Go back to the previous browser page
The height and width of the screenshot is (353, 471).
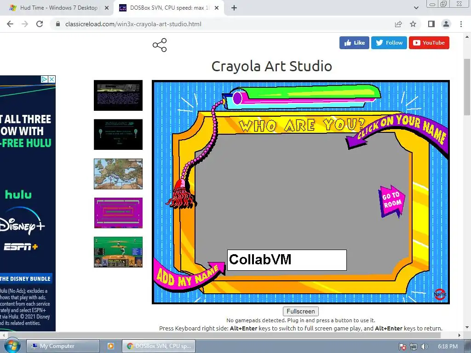pyautogui.click(x=10, y=24)
